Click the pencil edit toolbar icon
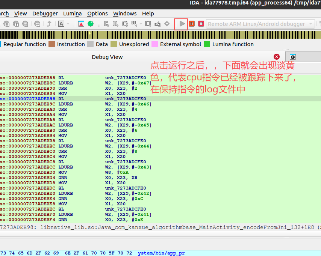This screenshot has height=256, width=321. [157, 24]
